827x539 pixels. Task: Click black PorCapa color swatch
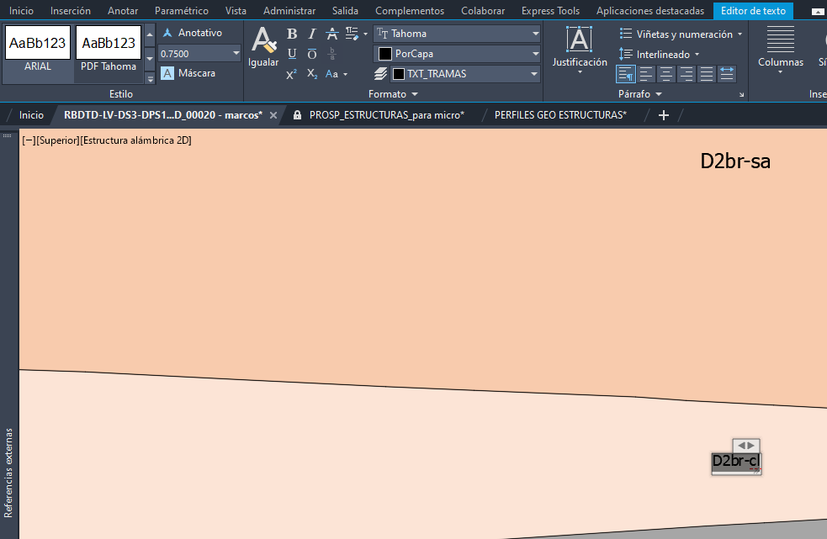[385, 54]
